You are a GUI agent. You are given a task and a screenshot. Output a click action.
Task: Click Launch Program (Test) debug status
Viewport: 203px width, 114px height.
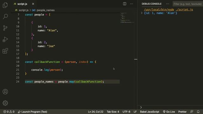tap(32, 112)
